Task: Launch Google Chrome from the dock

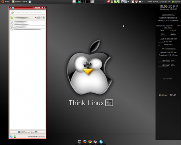Action: pyautogui.click(x=90, y=141)
